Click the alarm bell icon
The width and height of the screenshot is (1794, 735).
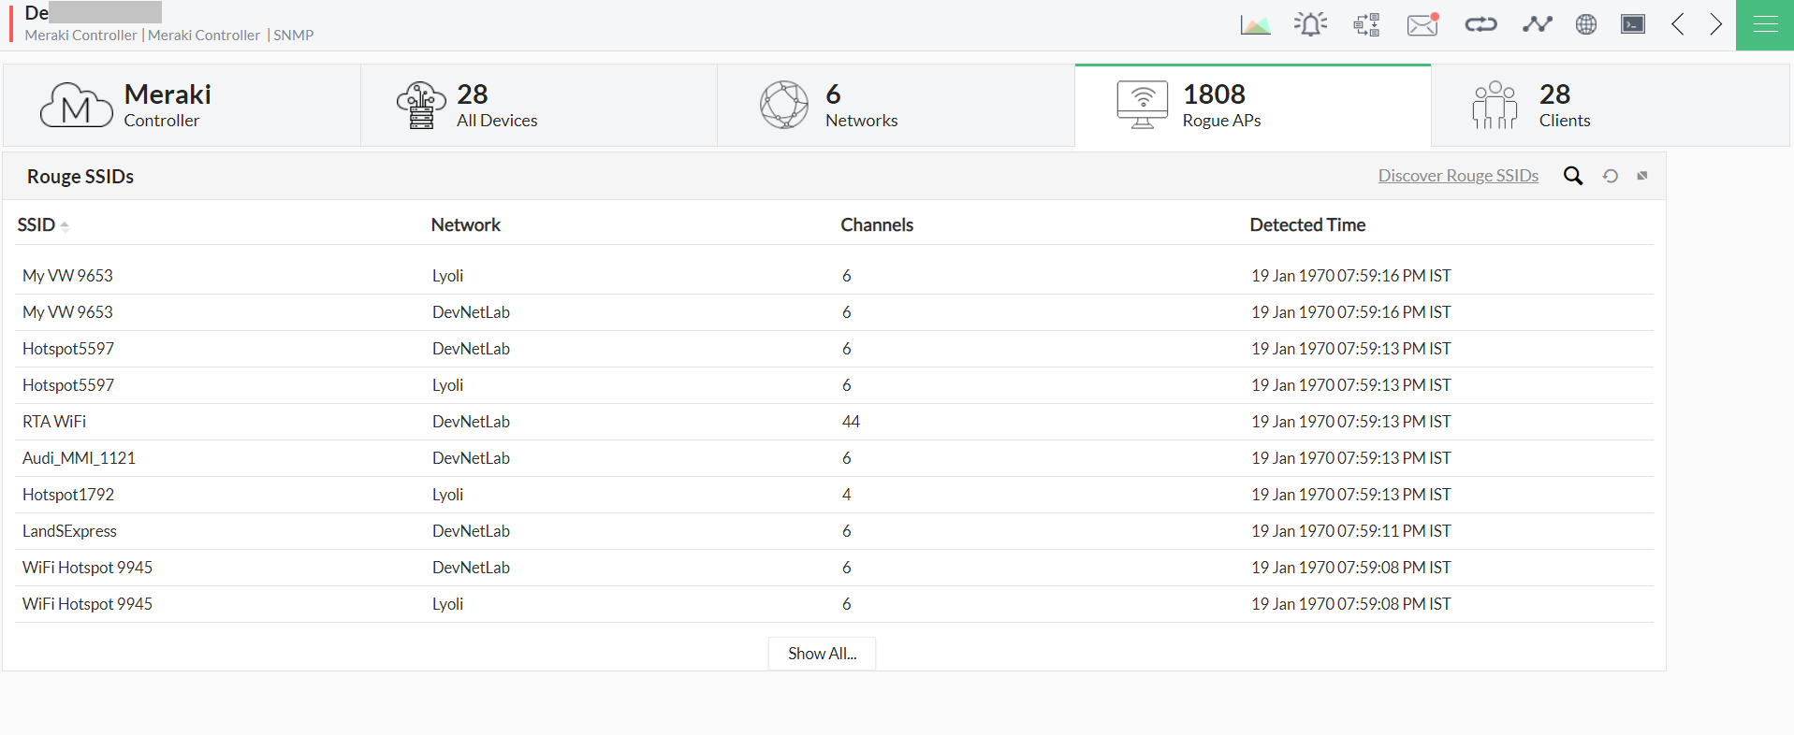coord(1310,24)
